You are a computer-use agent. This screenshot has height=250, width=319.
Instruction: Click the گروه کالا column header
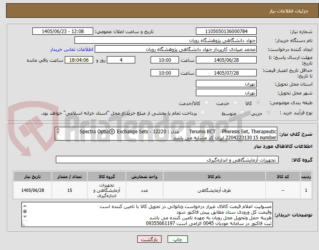[106, 176]
